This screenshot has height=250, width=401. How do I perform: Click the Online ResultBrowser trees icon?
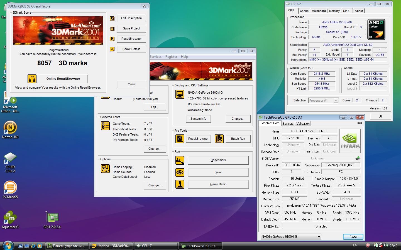(x=32, y=79)
